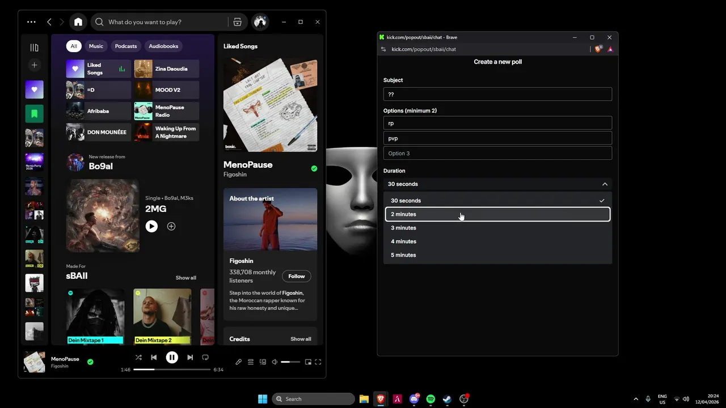Show hidden tray icons chevron
Viewport: 726px width, 408px height.
coord(635,399)
